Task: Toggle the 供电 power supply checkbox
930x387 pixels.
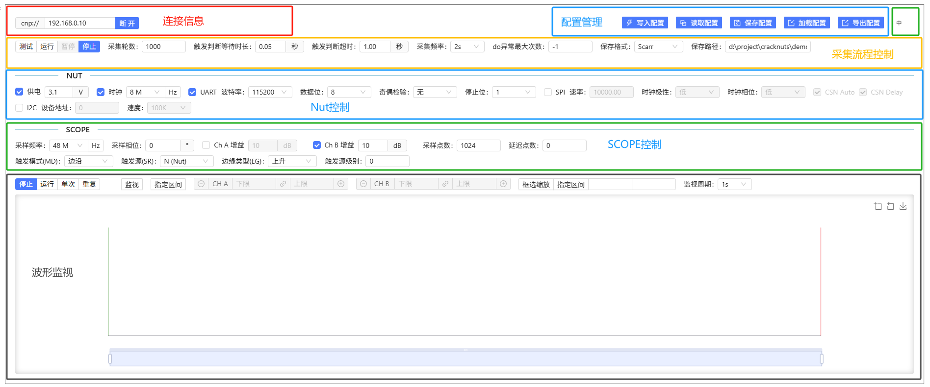Action: (19, 92)
